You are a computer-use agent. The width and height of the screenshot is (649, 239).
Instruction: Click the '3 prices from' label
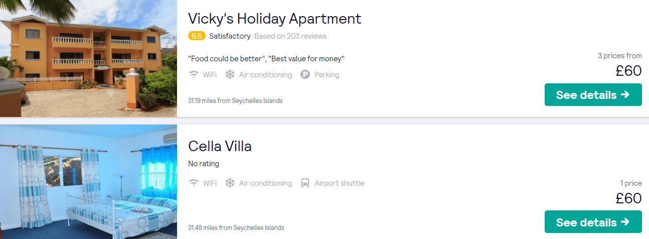619,56
